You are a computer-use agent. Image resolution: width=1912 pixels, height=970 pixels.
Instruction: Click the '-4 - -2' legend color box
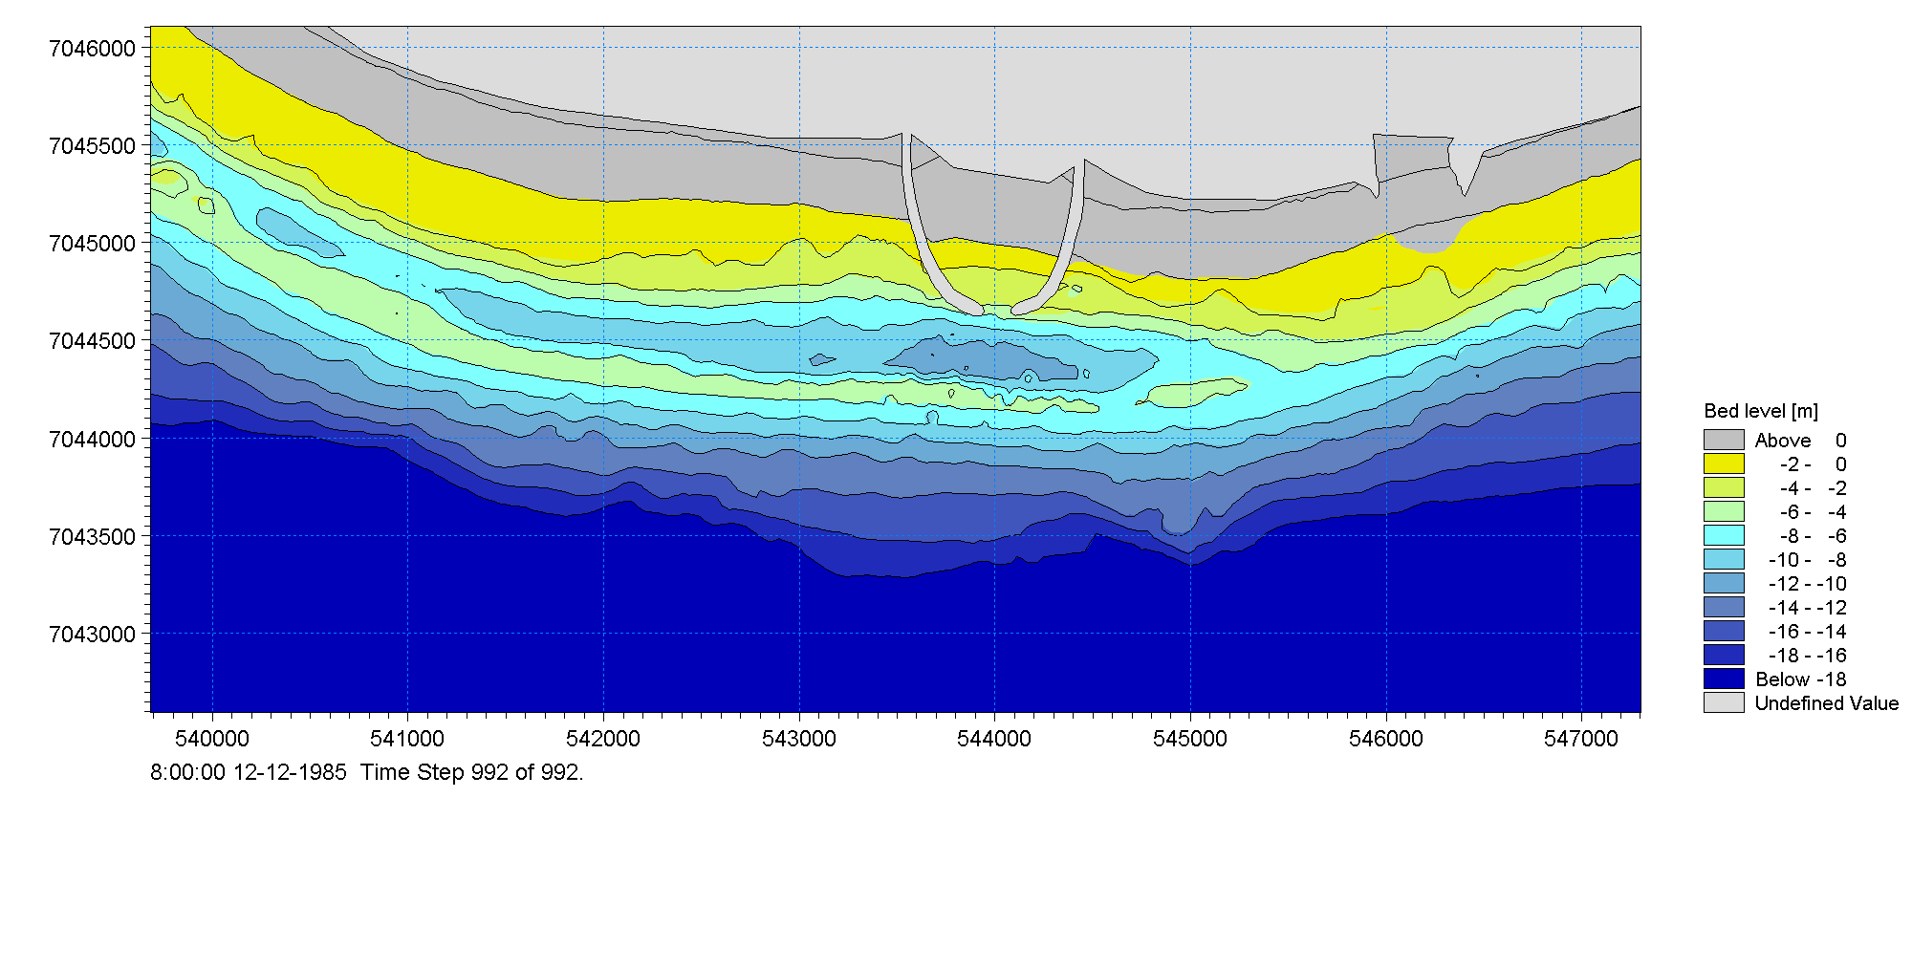(1724, 487)
